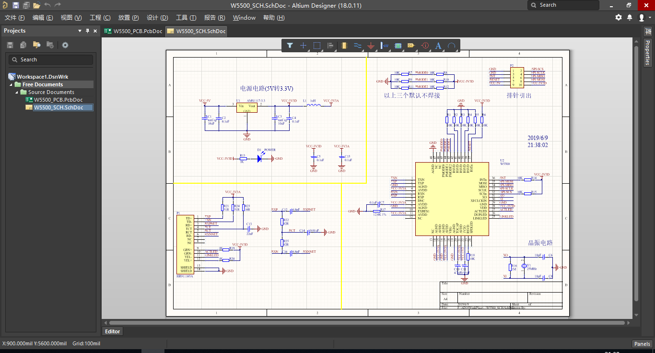Click the AMS1117-3.3 regulator U1
Viewport: 655px width, 353px height.
(247, 107)
